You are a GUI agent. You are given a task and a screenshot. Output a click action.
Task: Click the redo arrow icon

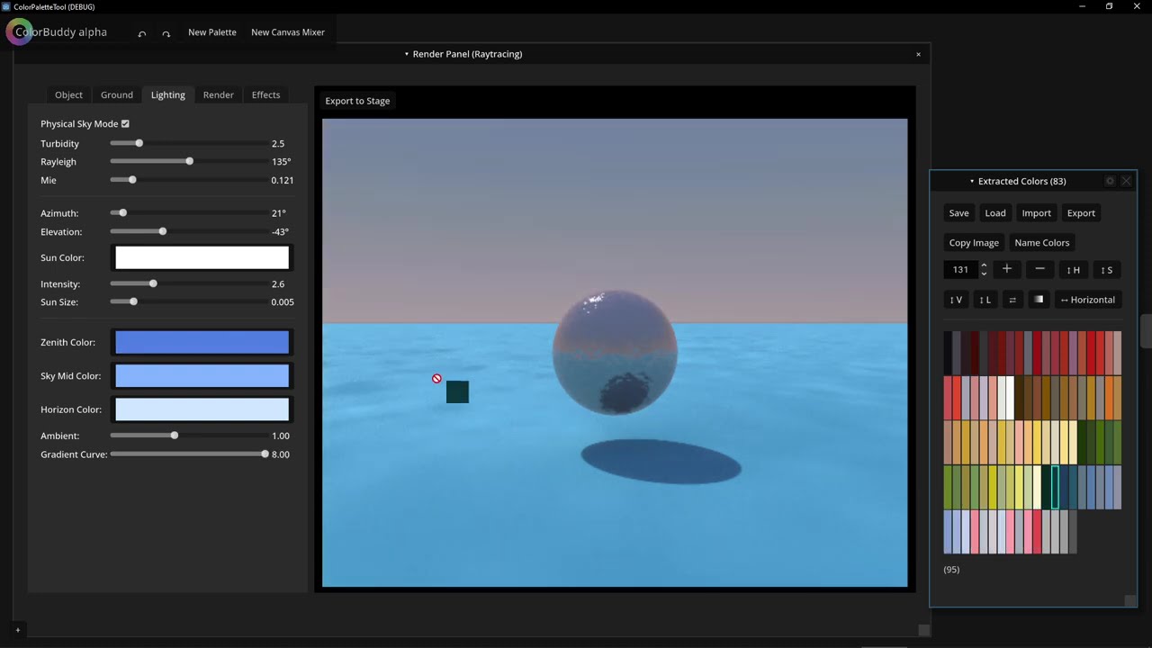pos(166,33)
